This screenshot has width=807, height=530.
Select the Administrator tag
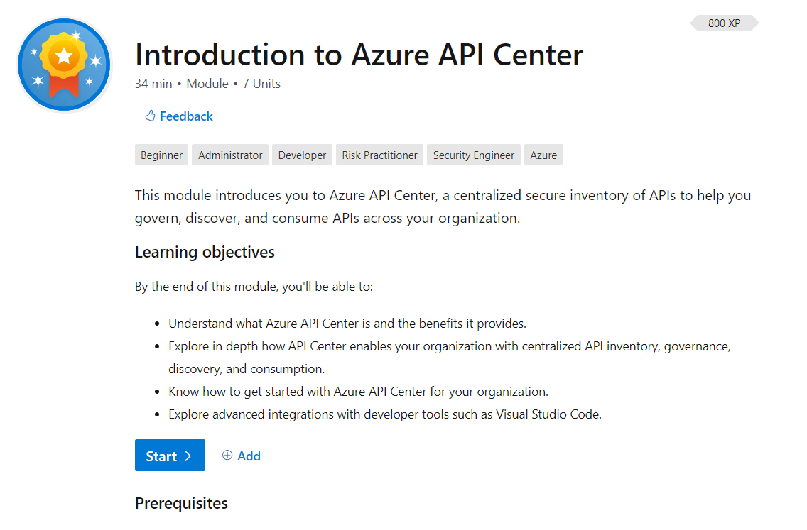pos(229,154)
